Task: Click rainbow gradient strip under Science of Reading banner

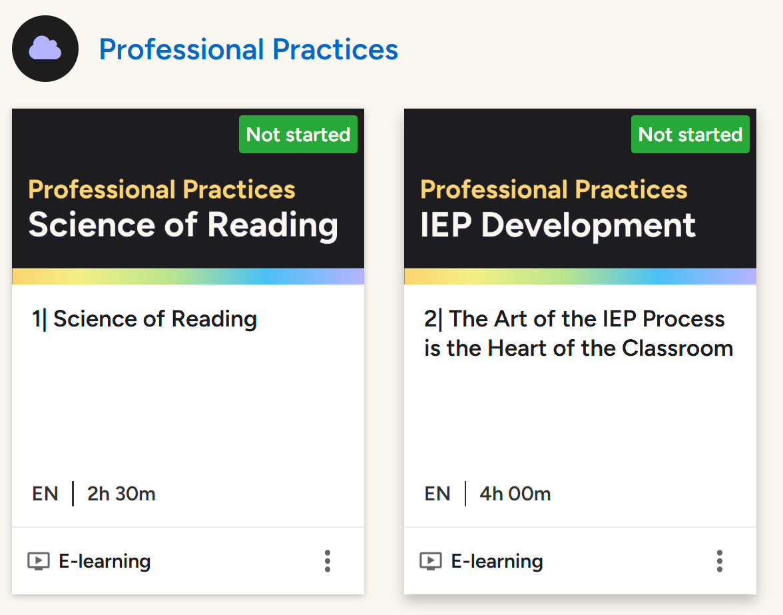Action: point(188,277)
